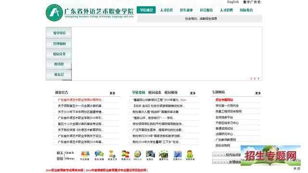The image size is (308, 173).
Task: Open the blue chart quick-menu icon
Action: pyautogui.click(x=178, y=154)
